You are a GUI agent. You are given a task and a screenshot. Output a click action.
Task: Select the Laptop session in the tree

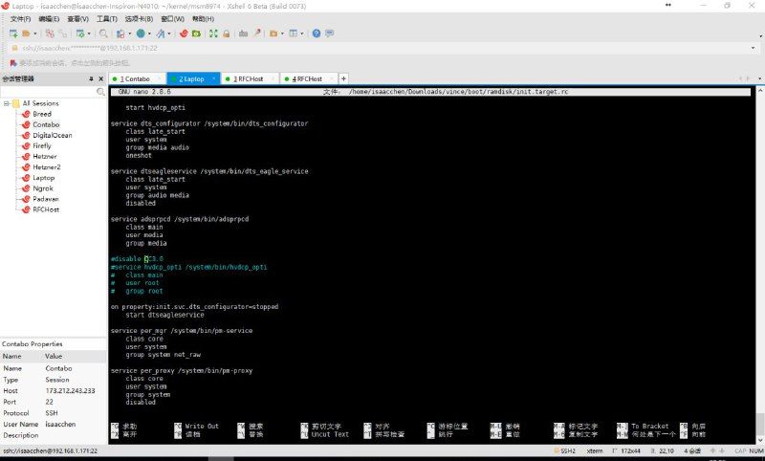[43, 178]
